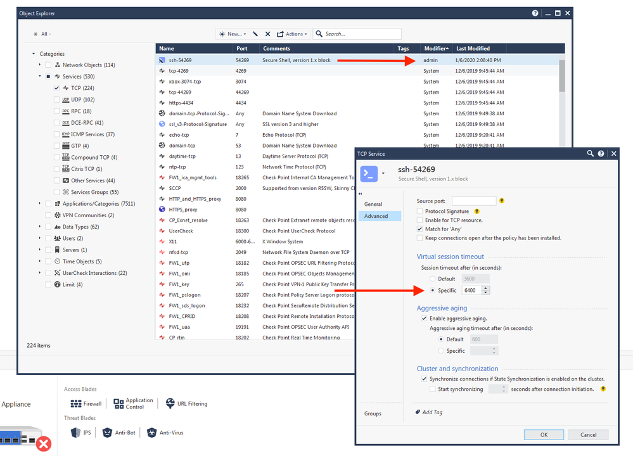Open the service icon dropdown arrow in dialog
Screen dimensions: 633x456
(383, 174)
